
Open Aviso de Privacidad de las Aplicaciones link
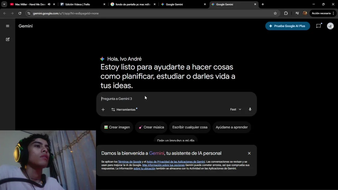pos(176,162)
